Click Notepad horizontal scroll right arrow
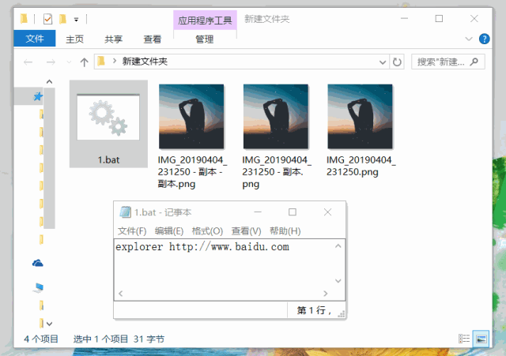The width and height of the screenshot is (506, 356). click(325, 293)
